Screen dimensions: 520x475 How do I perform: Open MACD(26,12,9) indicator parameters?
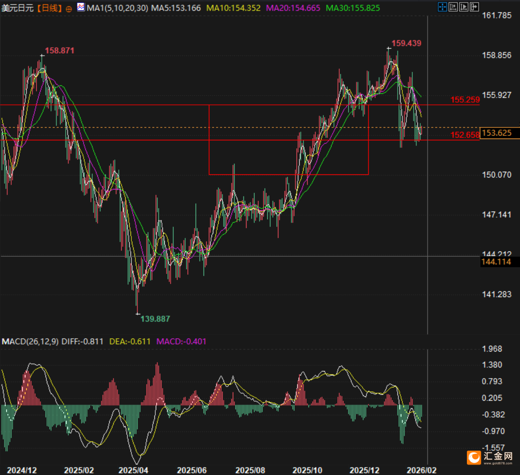coord(30,341)
